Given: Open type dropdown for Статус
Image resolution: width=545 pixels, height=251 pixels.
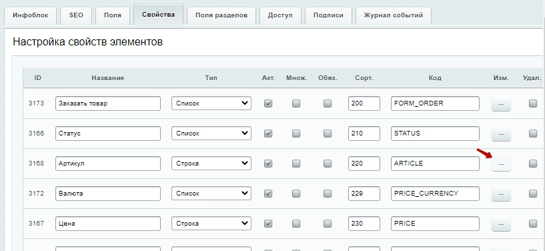Looking at the screenshot, I should (x=211, y=133).
